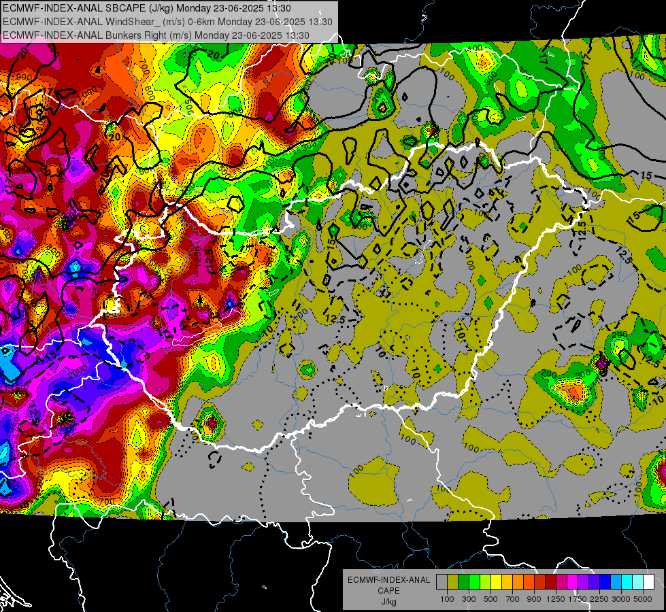
Task: Click the J/kg unit label in legend
Action: pyautogui.click(x=388, y=602)
